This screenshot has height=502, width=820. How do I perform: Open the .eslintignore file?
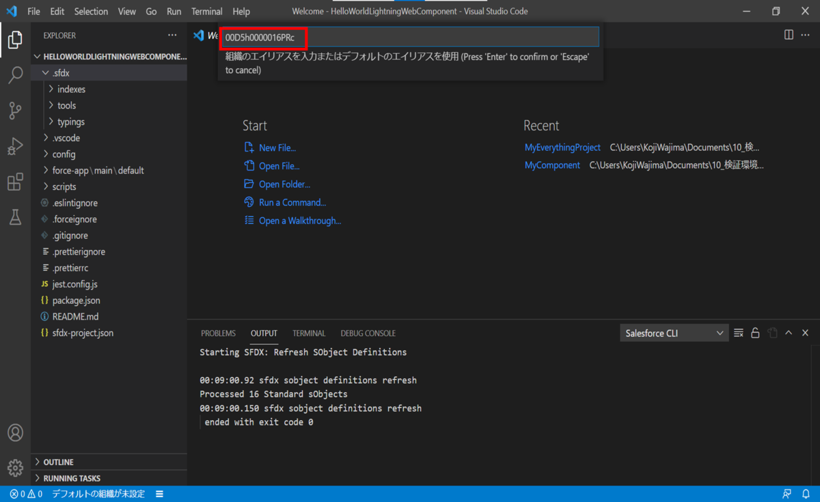pos(109,204)
